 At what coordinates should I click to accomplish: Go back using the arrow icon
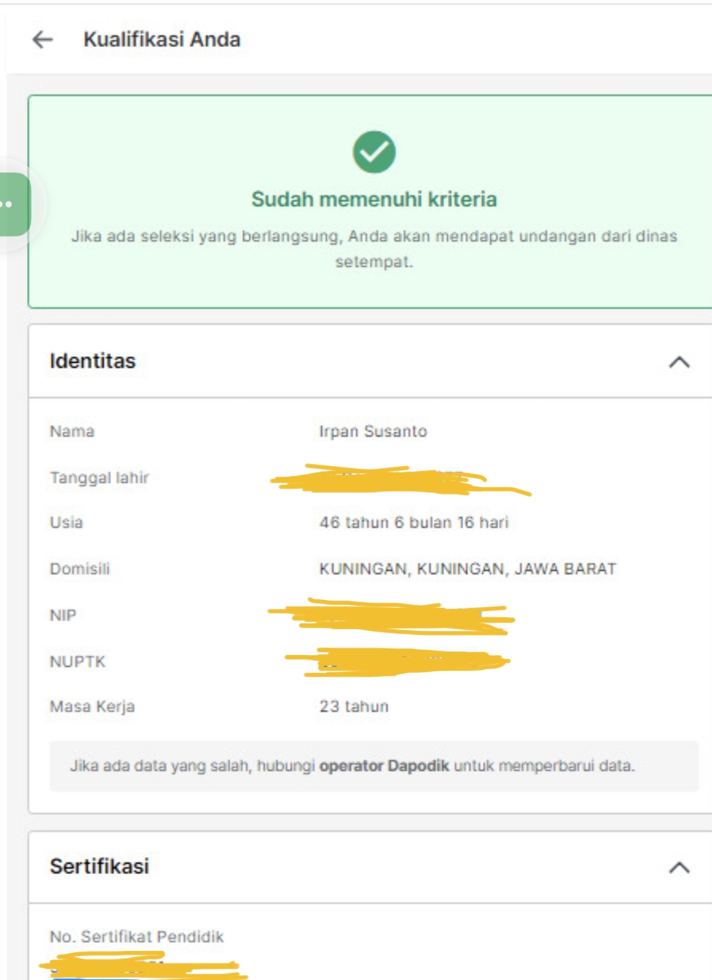tap(42, 40)
